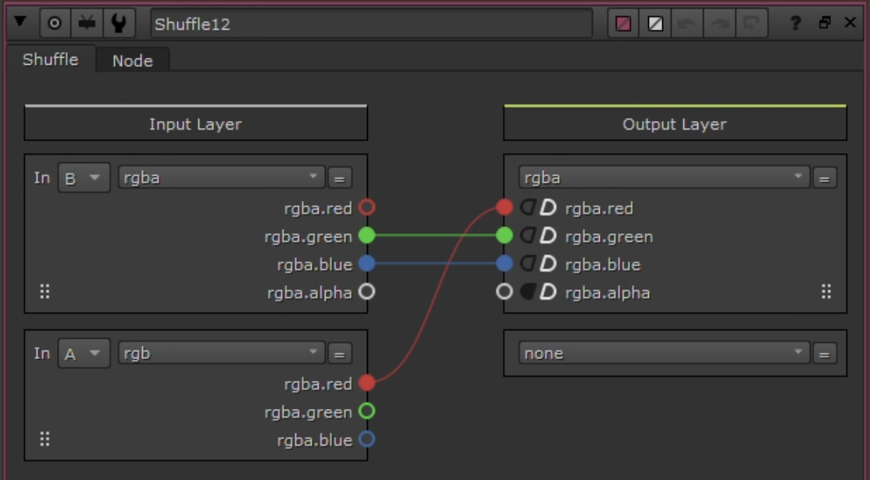This screenshot has height=480, width=870.
Task: Switch to the Node tab
Action: coord(132,60)
